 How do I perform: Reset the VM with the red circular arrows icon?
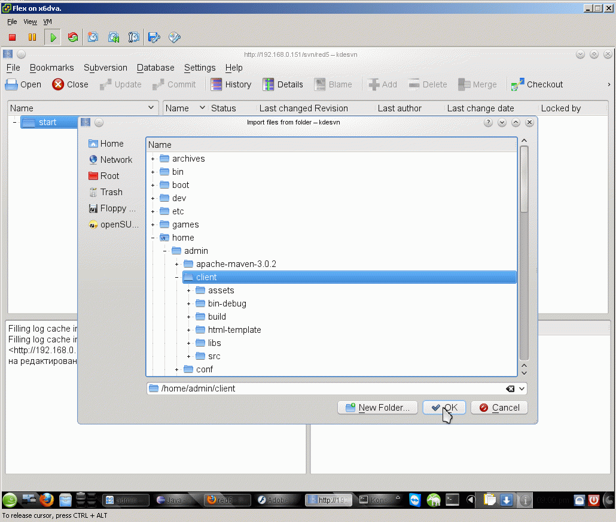click(x=73, y=37)
